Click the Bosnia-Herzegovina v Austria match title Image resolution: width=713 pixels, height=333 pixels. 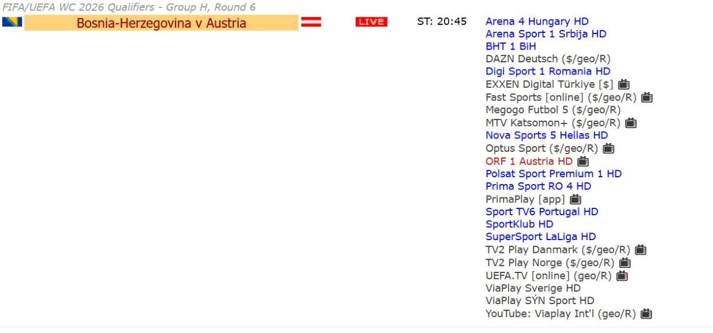(x=162, y=23)
